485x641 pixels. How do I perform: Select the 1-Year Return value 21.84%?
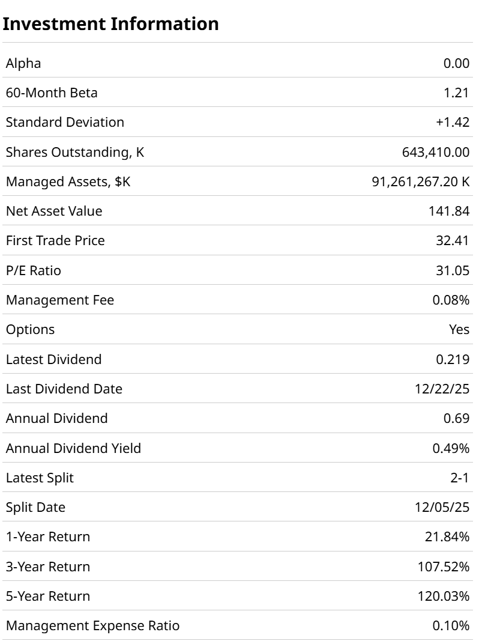point(447,536)
